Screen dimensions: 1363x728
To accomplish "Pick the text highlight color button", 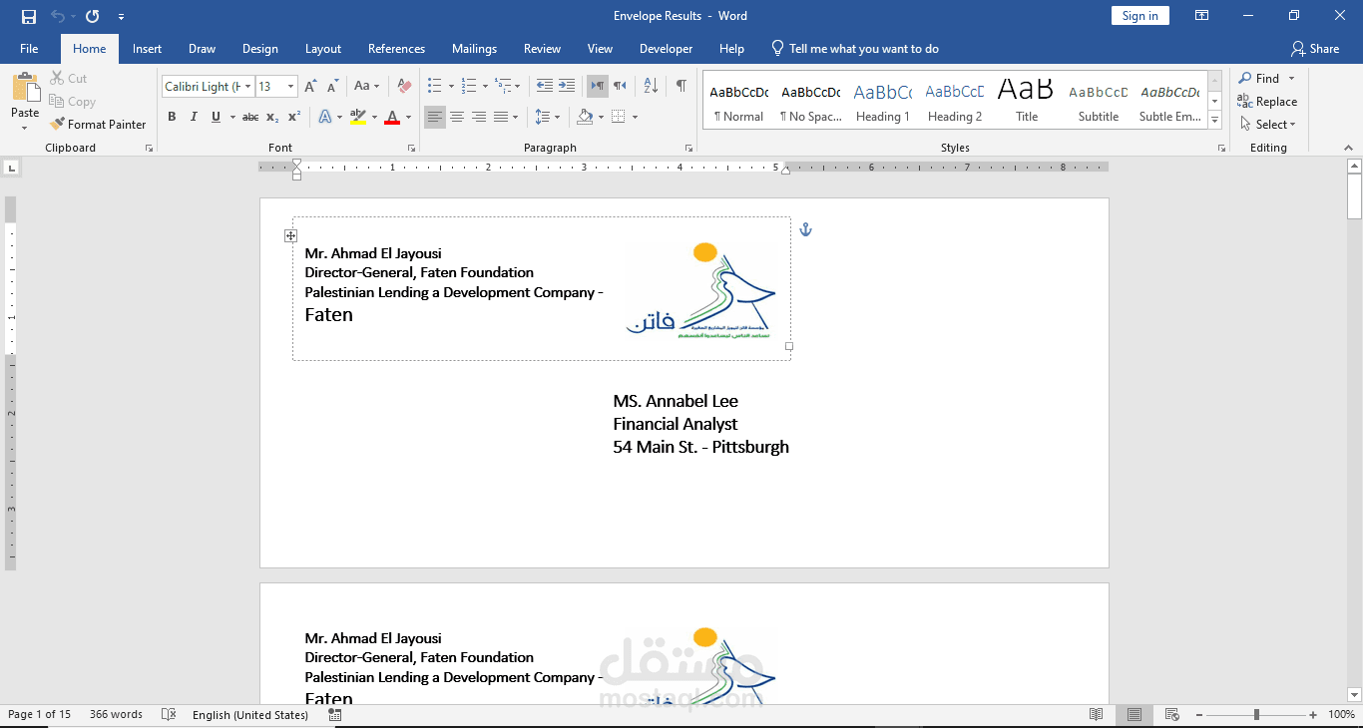I will 358,117.
